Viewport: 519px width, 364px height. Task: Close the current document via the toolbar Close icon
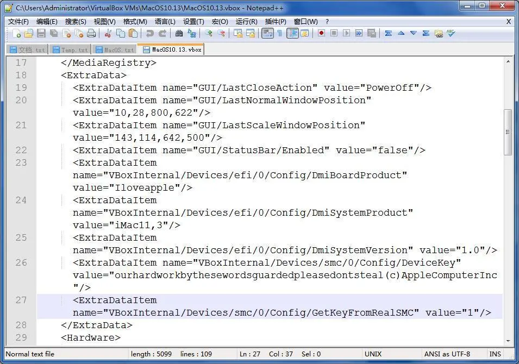pos(66,34)
